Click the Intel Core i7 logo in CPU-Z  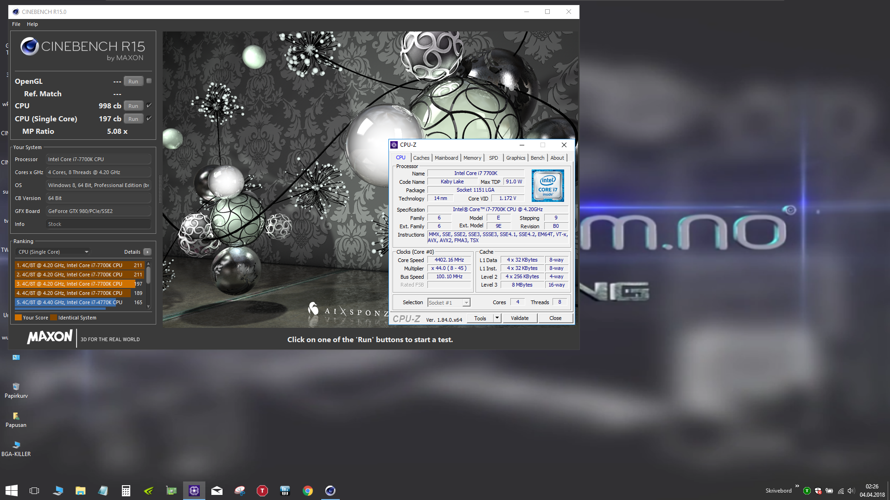click(x=548, y=185)
